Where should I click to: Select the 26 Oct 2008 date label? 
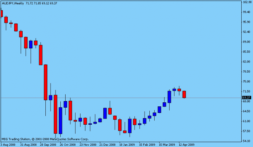pyautogui.click(x=68, y=145)
